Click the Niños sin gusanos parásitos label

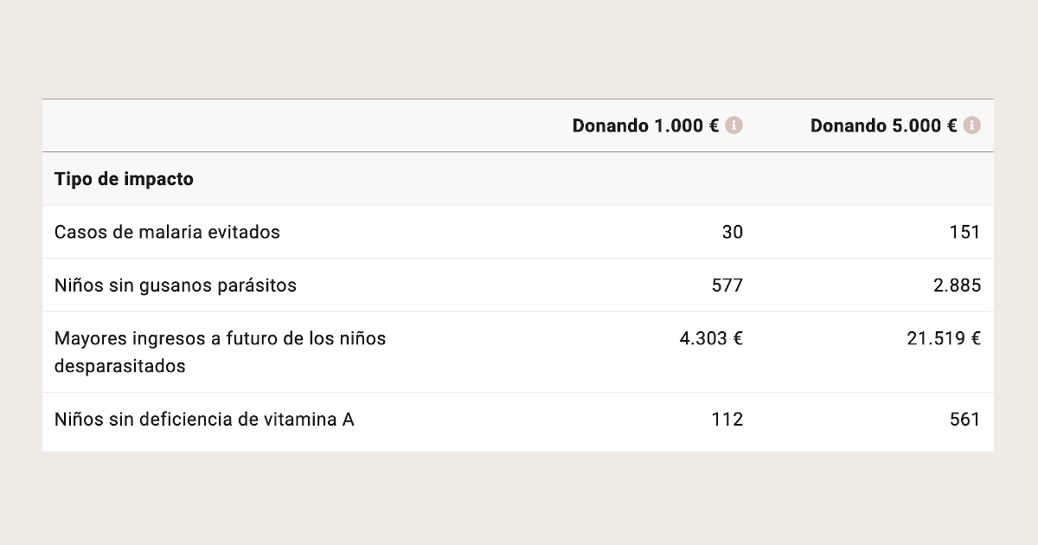(x=176, y=285)
